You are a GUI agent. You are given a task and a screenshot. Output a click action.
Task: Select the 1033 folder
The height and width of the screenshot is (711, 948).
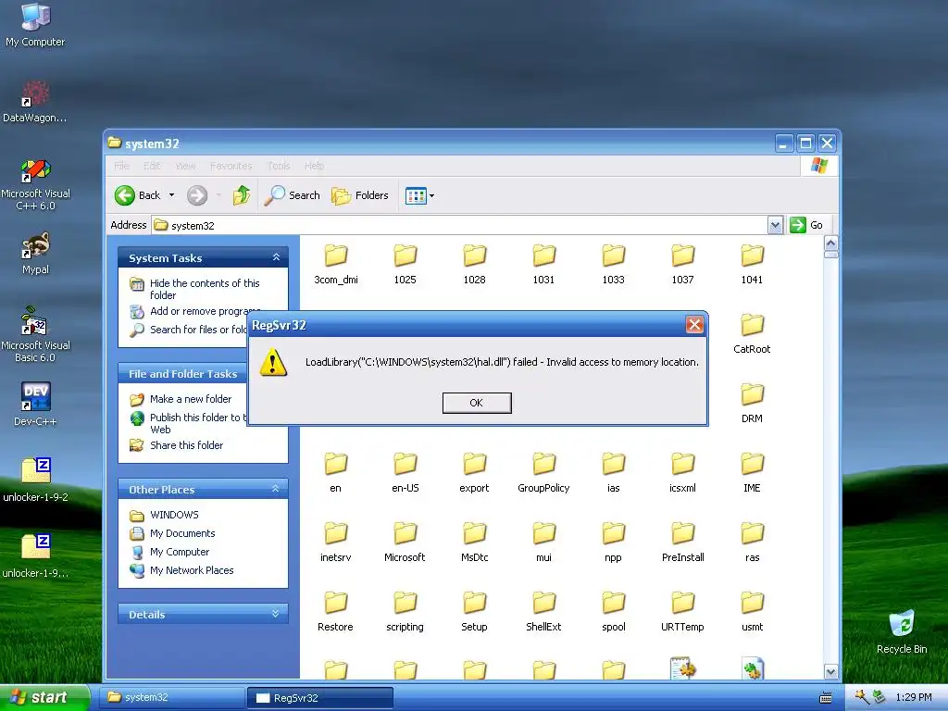[613, 264]
